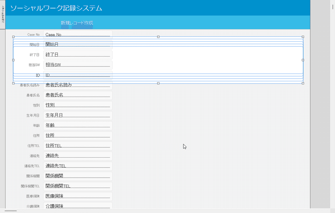Click the 患者氏名読み input field

coord(78,85)
